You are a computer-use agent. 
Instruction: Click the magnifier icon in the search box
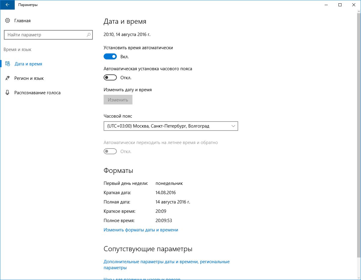[89, 35]
